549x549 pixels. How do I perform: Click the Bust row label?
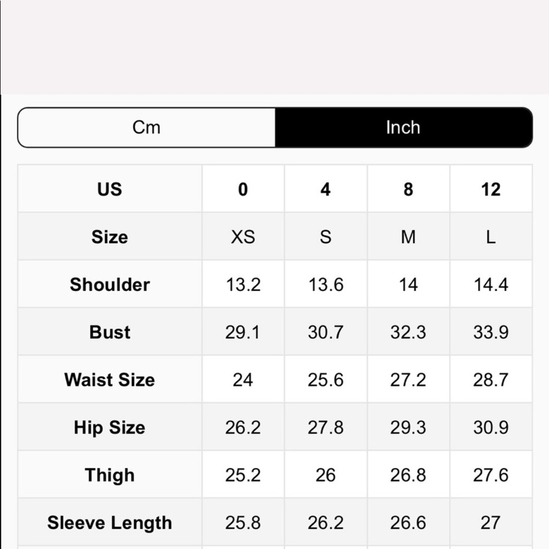click(x=110, y=332)
